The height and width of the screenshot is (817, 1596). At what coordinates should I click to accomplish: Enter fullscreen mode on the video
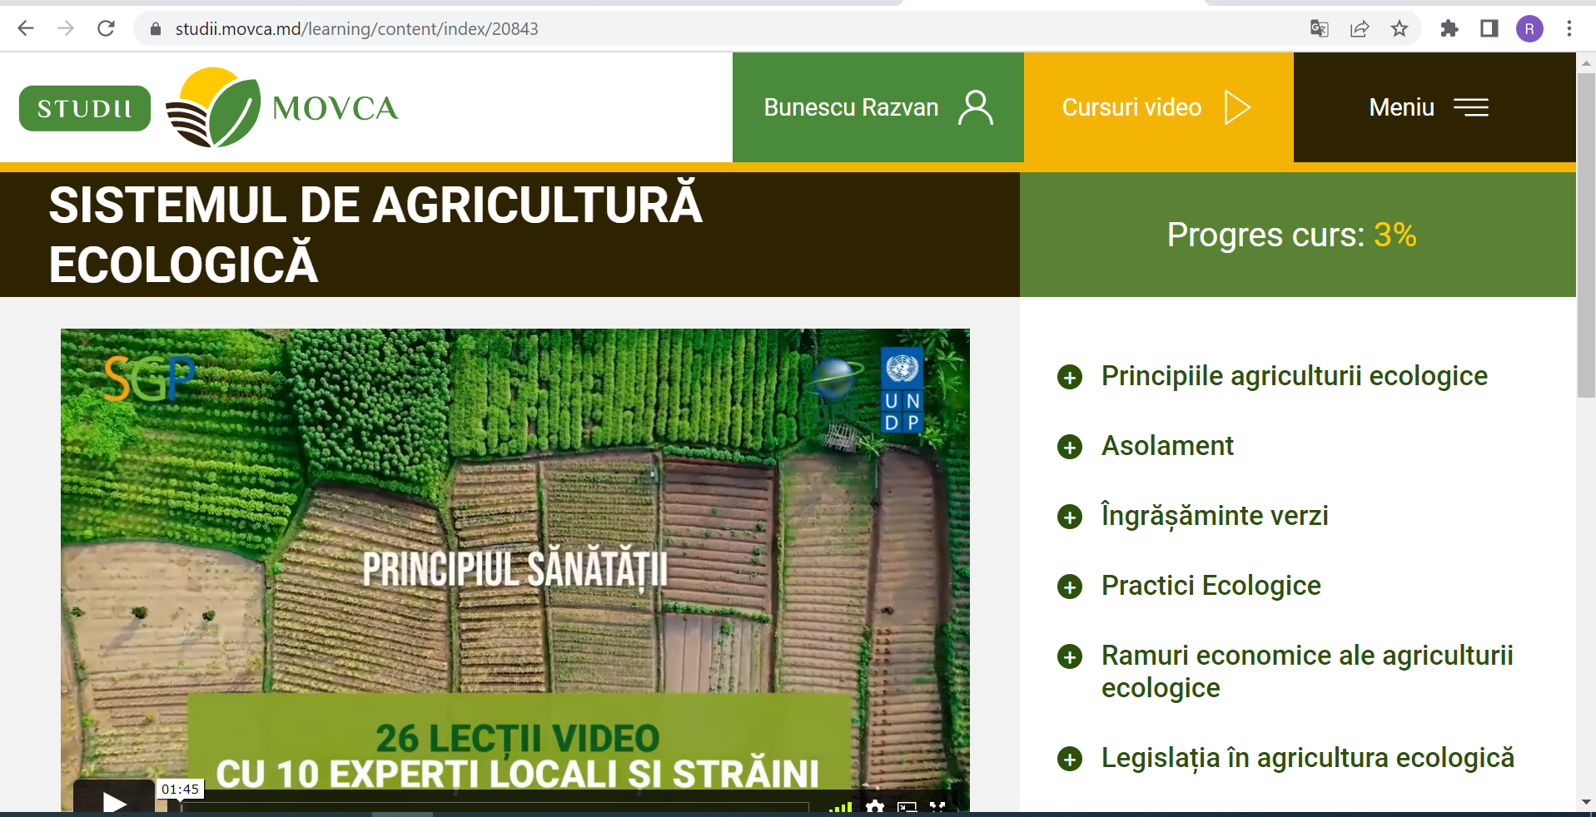[937, 806]
